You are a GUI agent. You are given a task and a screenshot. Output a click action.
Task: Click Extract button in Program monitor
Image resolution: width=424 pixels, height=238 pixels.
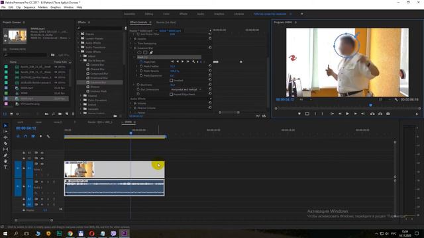pos(380,114)
